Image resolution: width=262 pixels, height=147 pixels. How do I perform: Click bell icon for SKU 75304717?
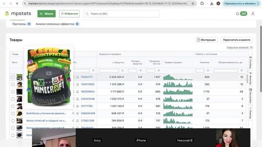[77, 77]
